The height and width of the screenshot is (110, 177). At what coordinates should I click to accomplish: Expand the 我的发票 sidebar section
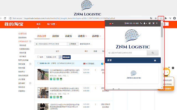[x=30, y=64]
